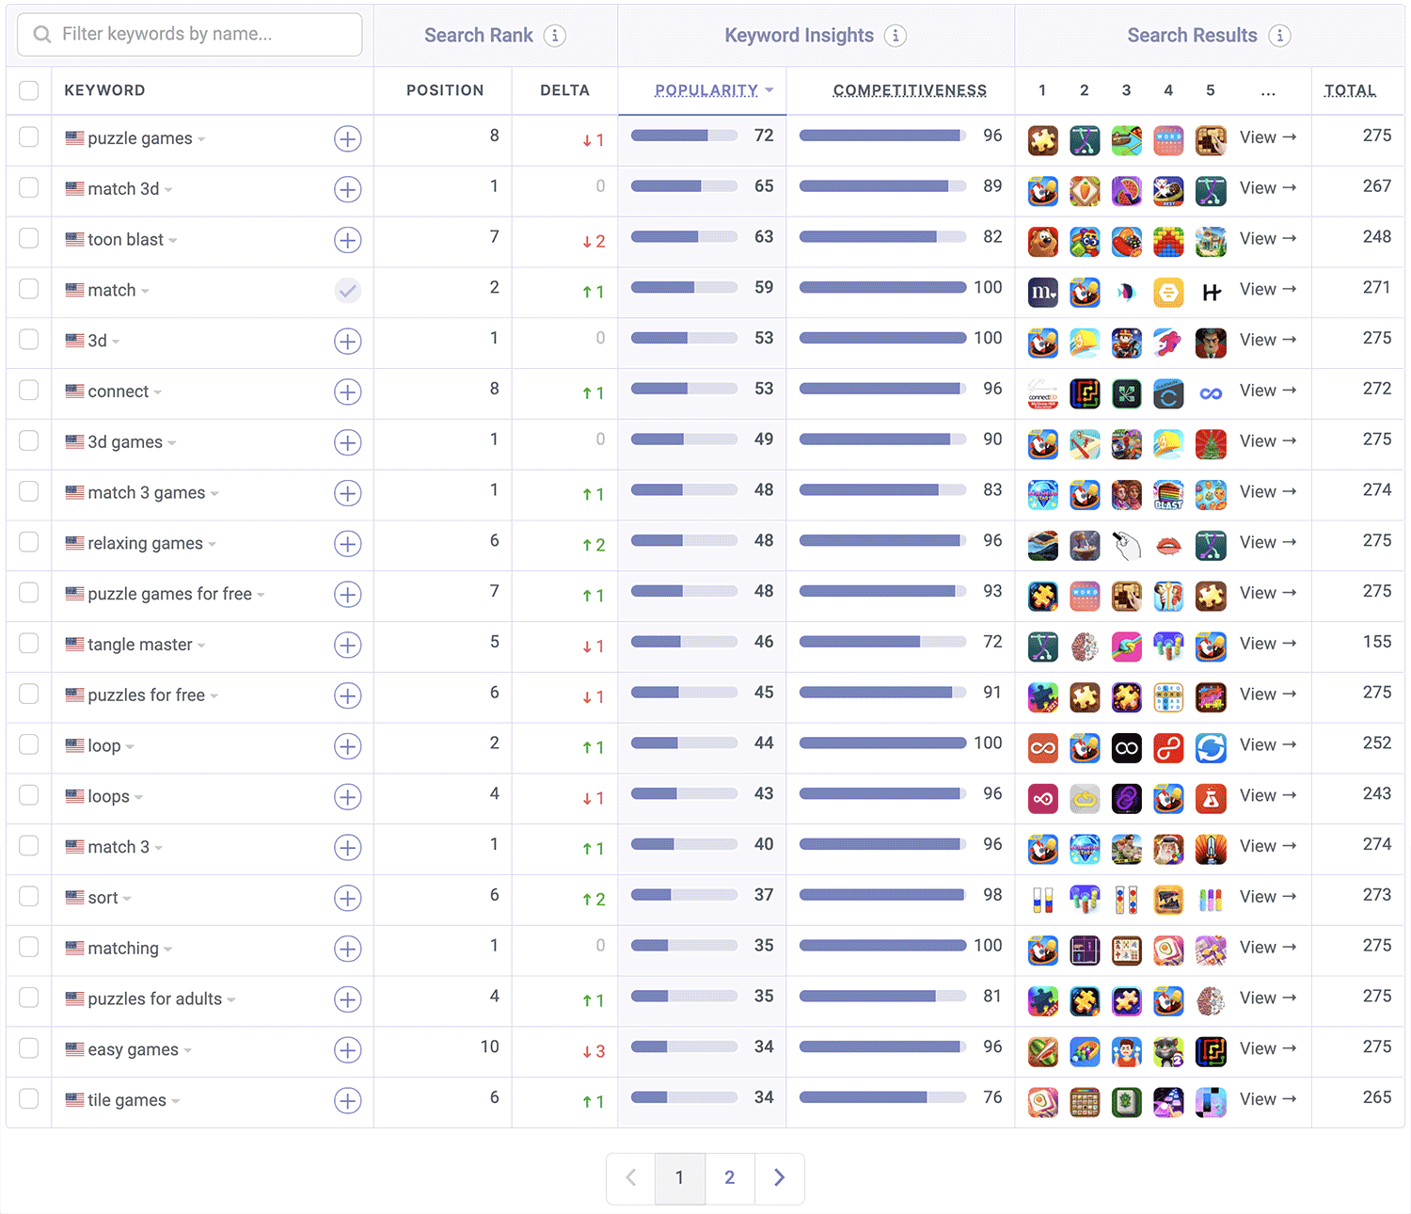The image size is (1411, 1214).
Task: Open Keyword Insights info icon
Action: pyautogui.click(x=896, y=36)
